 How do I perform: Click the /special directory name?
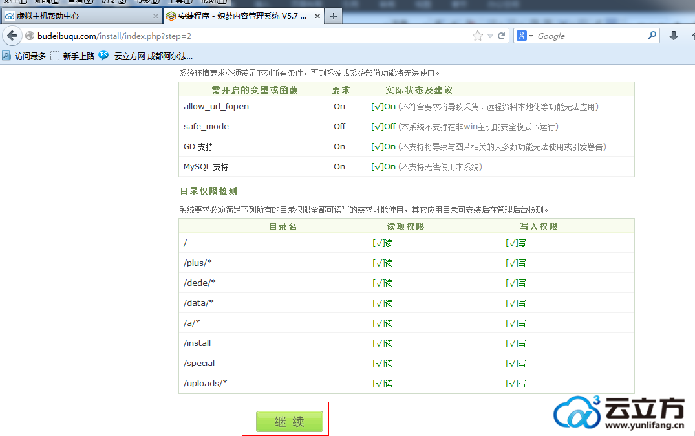click(x=199, y=363)
